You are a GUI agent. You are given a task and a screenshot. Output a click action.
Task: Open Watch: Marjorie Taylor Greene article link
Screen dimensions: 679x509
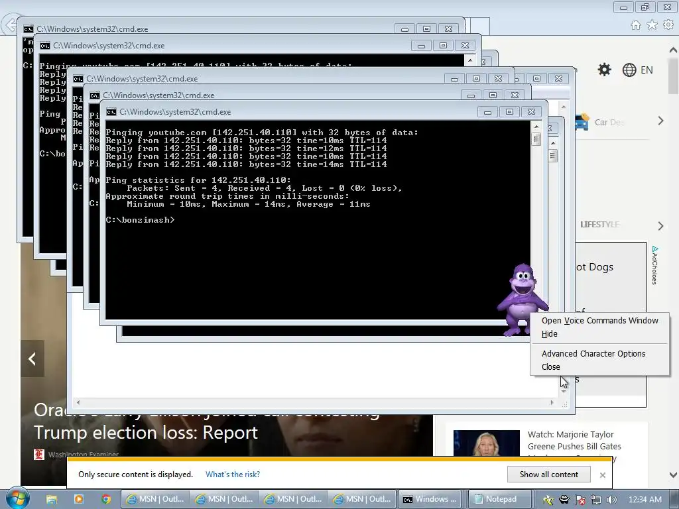[x=574, y=440]
